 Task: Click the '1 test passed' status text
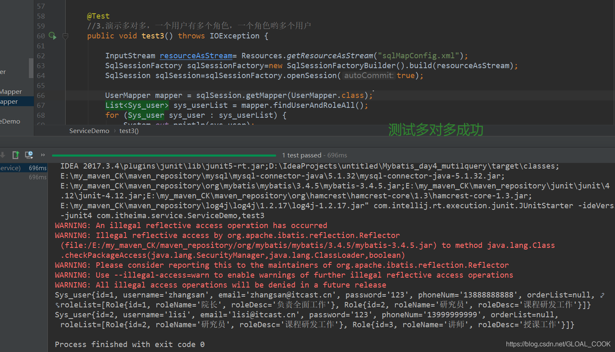302,155
